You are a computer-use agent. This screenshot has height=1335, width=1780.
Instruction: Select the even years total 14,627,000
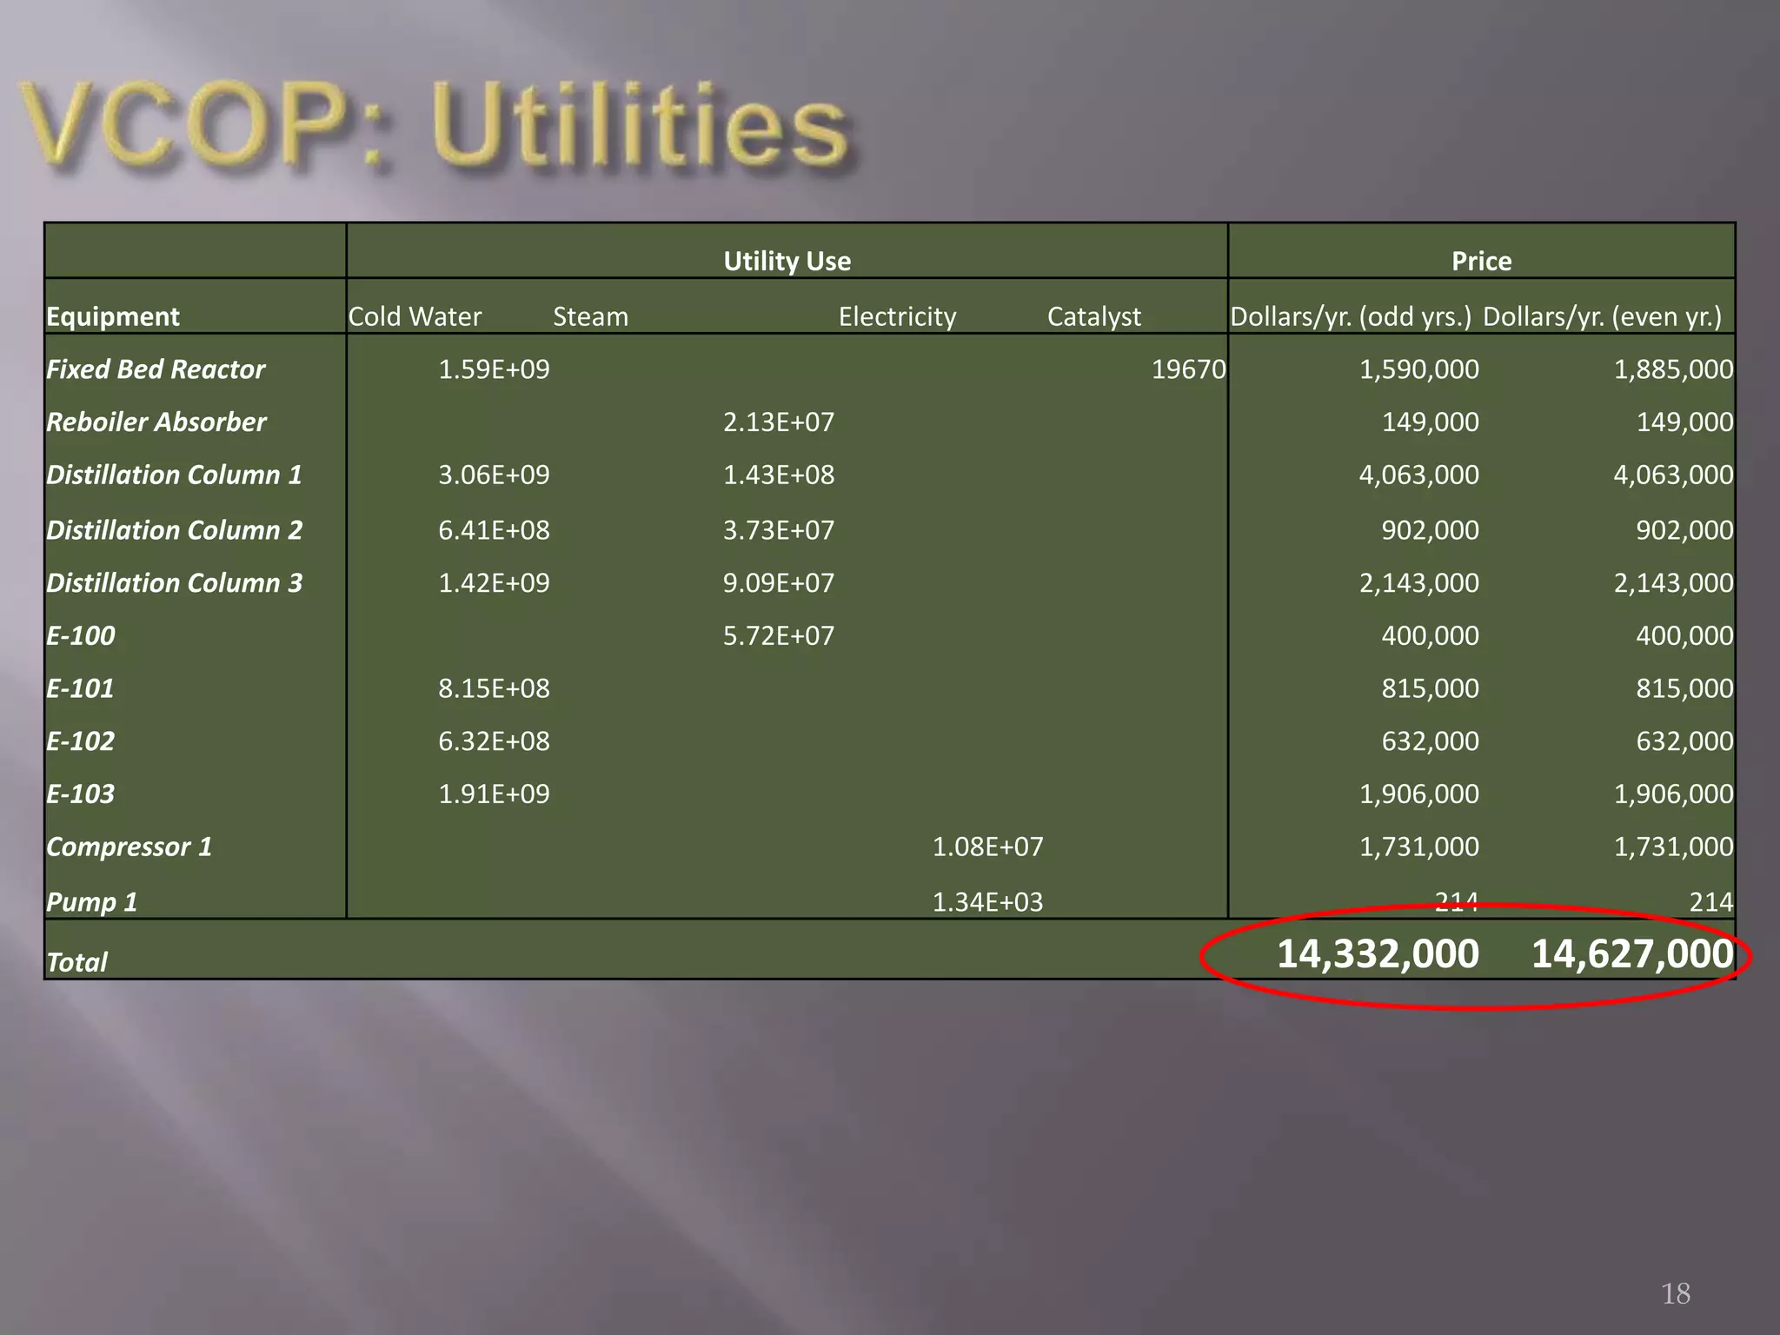tap(1631, 954)
